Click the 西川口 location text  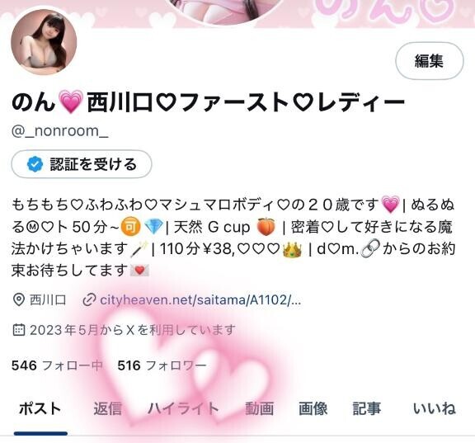(x=48, y=300)
